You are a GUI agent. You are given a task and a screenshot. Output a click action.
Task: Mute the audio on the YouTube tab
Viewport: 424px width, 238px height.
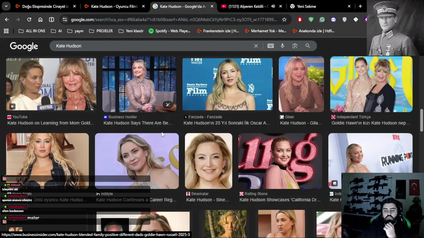273,6
